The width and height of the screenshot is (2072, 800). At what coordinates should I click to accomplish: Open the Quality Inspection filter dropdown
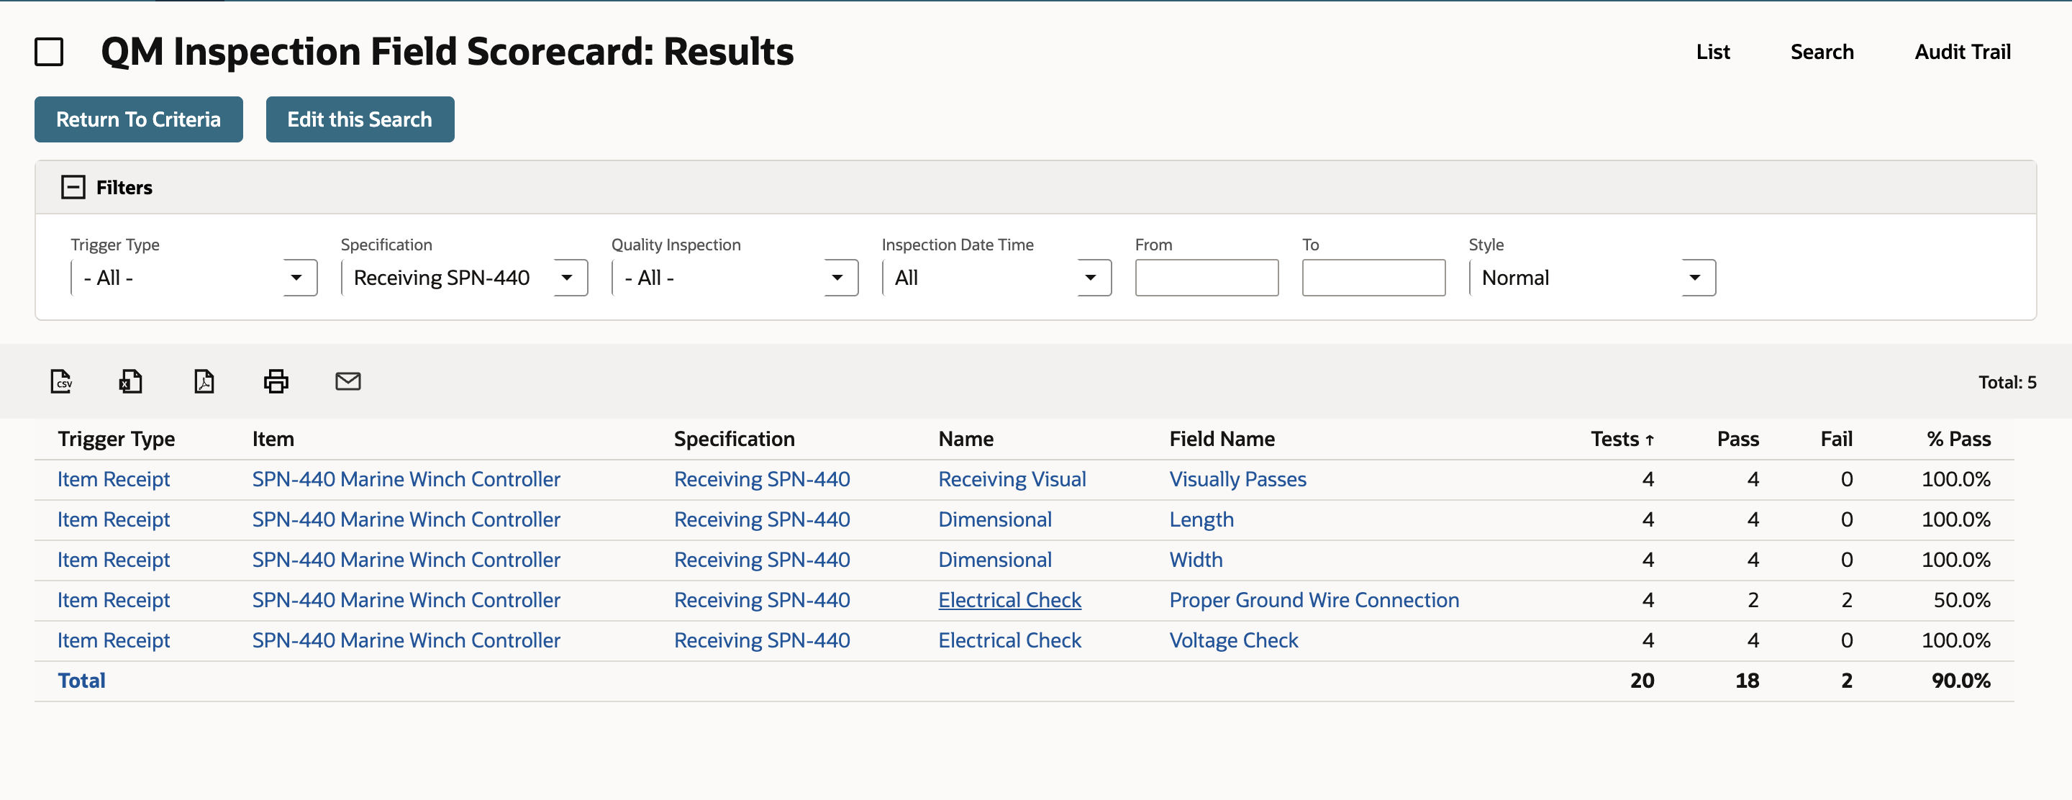click(735, 278)
